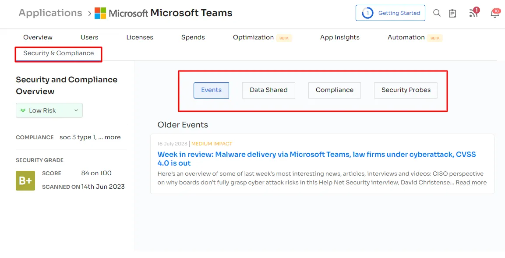Open the Optimization tab
The width and height of the screenshot is (505, 258).
[253, 37]
